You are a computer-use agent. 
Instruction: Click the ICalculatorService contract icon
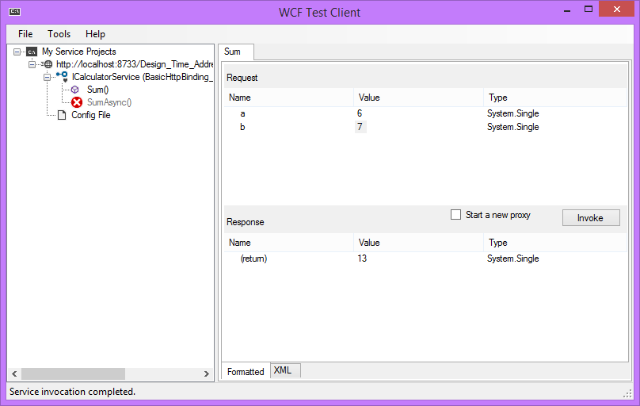tap(62, 77)
